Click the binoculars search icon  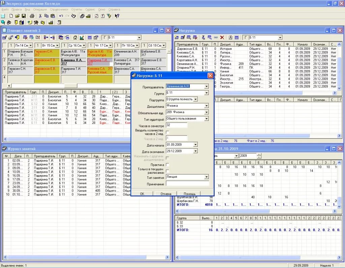[9, 23]
